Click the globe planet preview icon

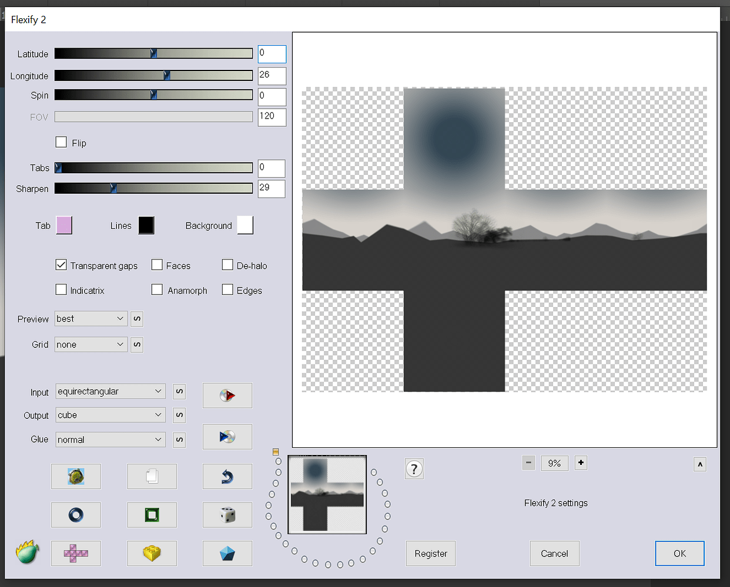[x=76, y=476]
